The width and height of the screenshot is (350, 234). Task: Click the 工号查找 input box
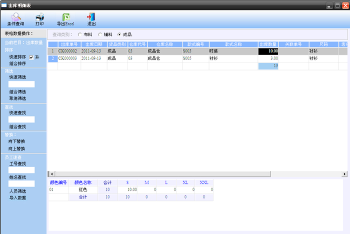click(x=21, y=170)
